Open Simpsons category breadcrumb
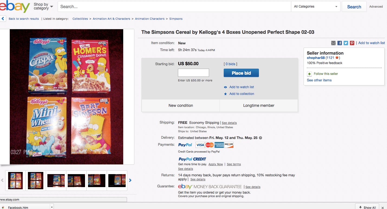 coord(176,19)
